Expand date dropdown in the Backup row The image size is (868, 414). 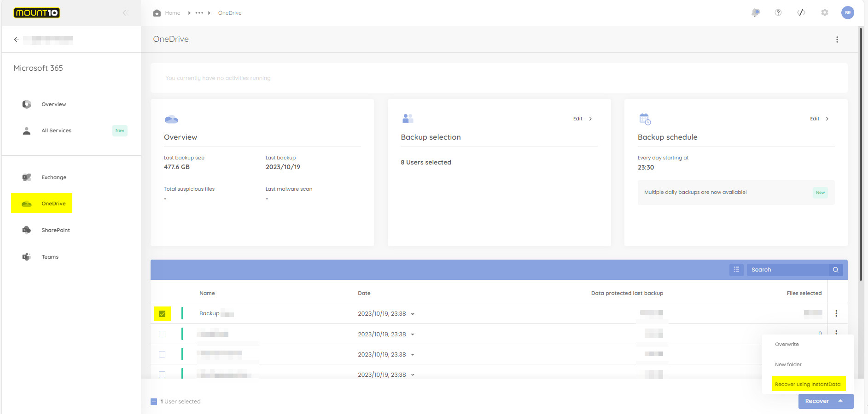[x=413, y=314]
